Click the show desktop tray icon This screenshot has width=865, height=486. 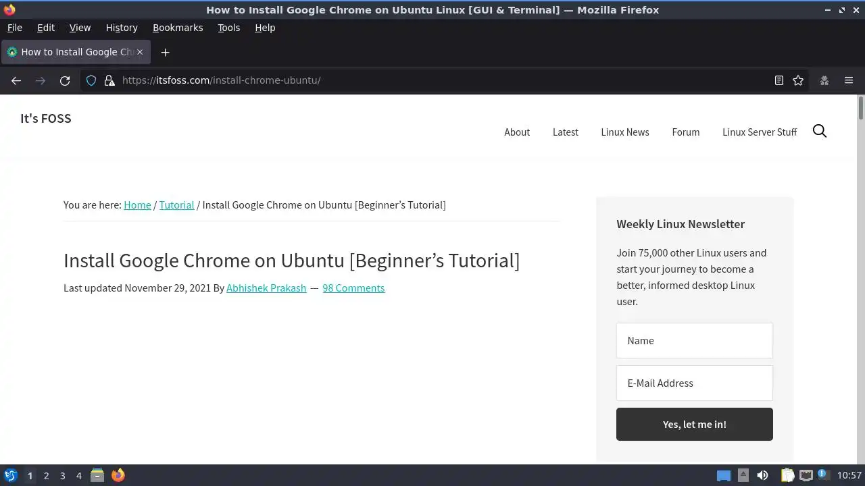(x=724, y=475)
